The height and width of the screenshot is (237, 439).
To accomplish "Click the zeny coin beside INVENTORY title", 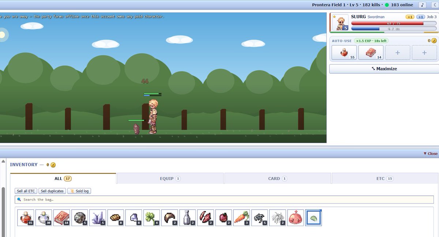I will click(x=53, y=165).
